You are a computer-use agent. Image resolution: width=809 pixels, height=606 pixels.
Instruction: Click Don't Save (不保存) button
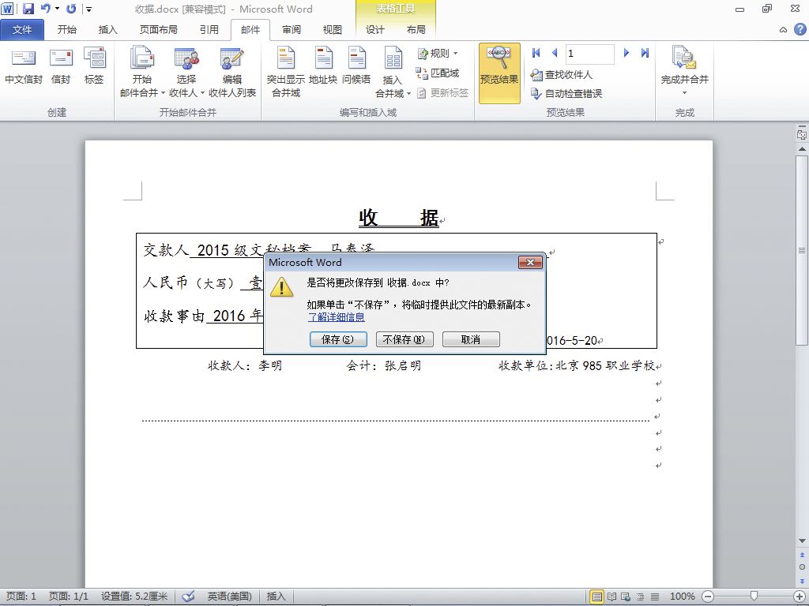click(404, 339)
